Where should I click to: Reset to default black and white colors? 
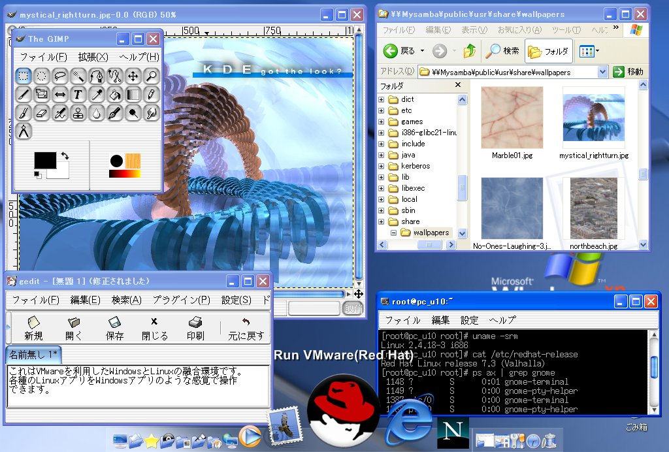pyautogui.click(x=37, y=174)
